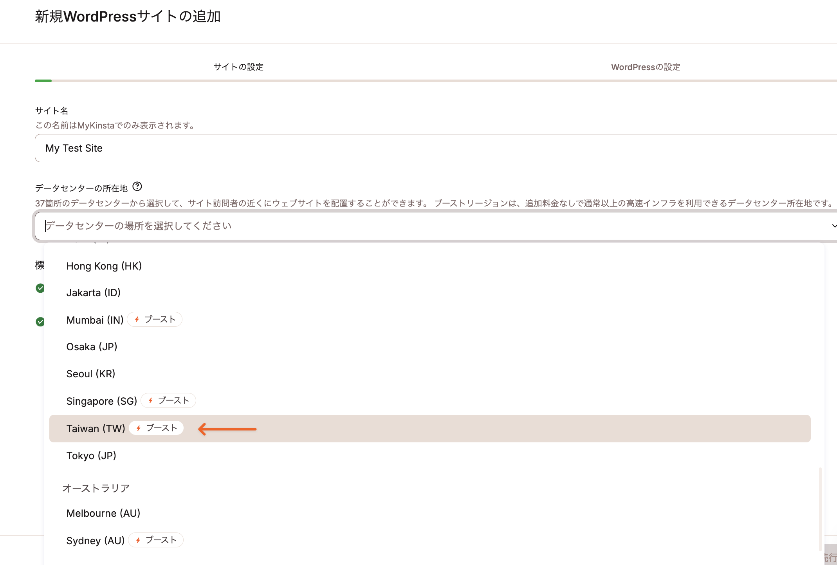Select Taiwan (TW) from the datacenter list
The height and width of the screenshot is (565, 837).
point(96,428)
